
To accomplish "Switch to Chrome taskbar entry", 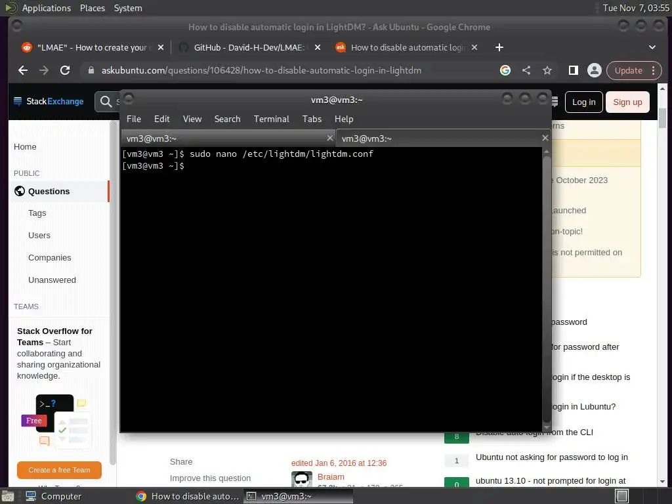I will point(187,496).
